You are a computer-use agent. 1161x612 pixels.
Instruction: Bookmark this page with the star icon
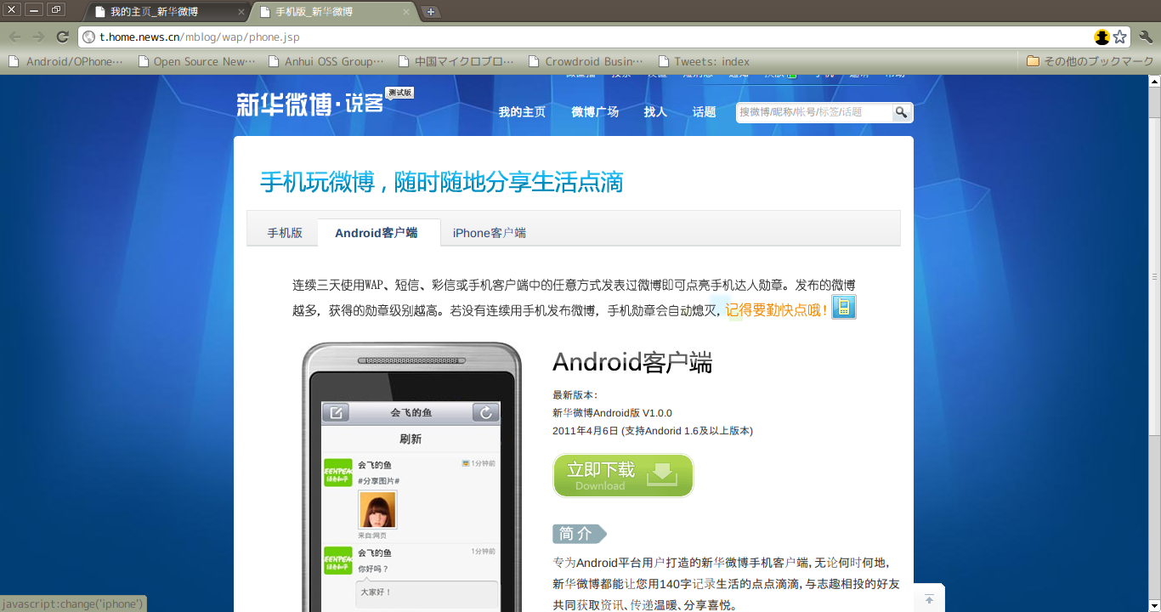pyautogui.click(x=1120, y=37)
